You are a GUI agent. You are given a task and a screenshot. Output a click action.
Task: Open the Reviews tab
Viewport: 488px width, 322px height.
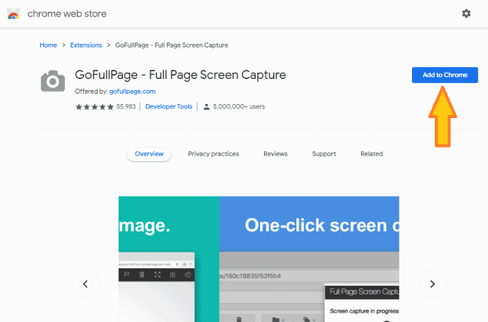[275, 154]
